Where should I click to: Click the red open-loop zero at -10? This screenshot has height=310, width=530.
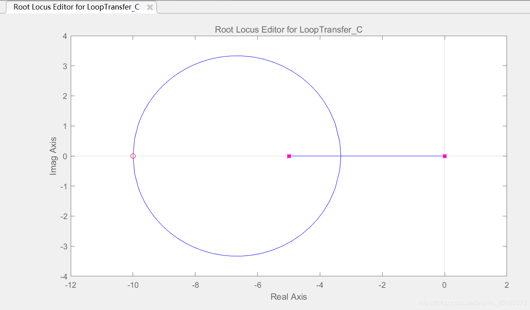(x=133, y=156)
